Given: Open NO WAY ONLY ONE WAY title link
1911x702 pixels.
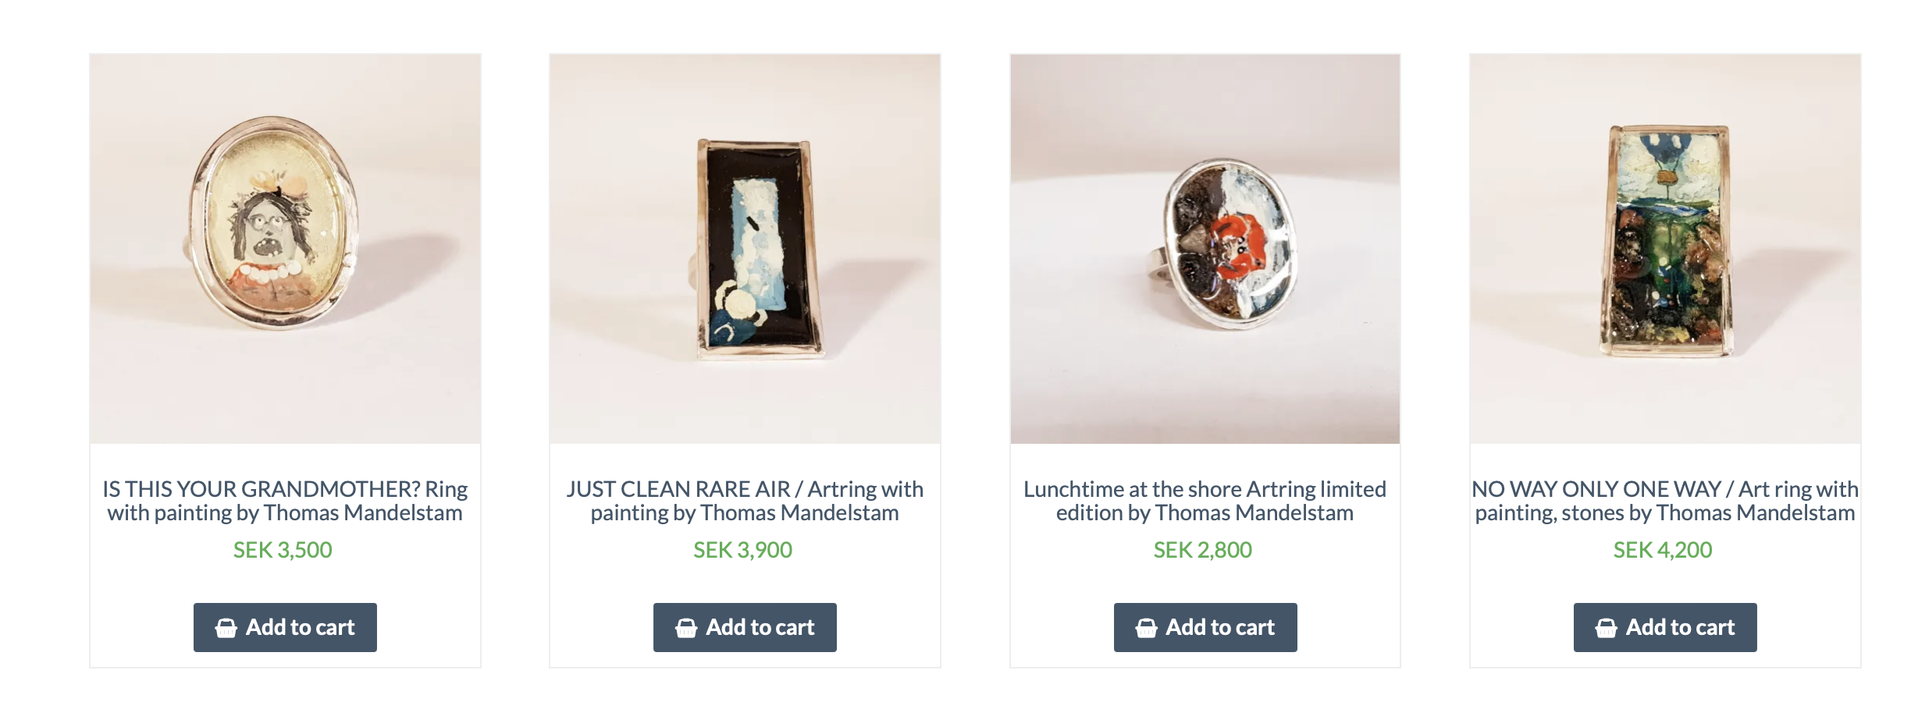Looking at the screenshot, I should (1665, 501).
